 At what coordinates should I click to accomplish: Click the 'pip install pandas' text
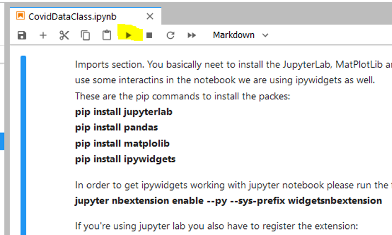coord(116,127)
